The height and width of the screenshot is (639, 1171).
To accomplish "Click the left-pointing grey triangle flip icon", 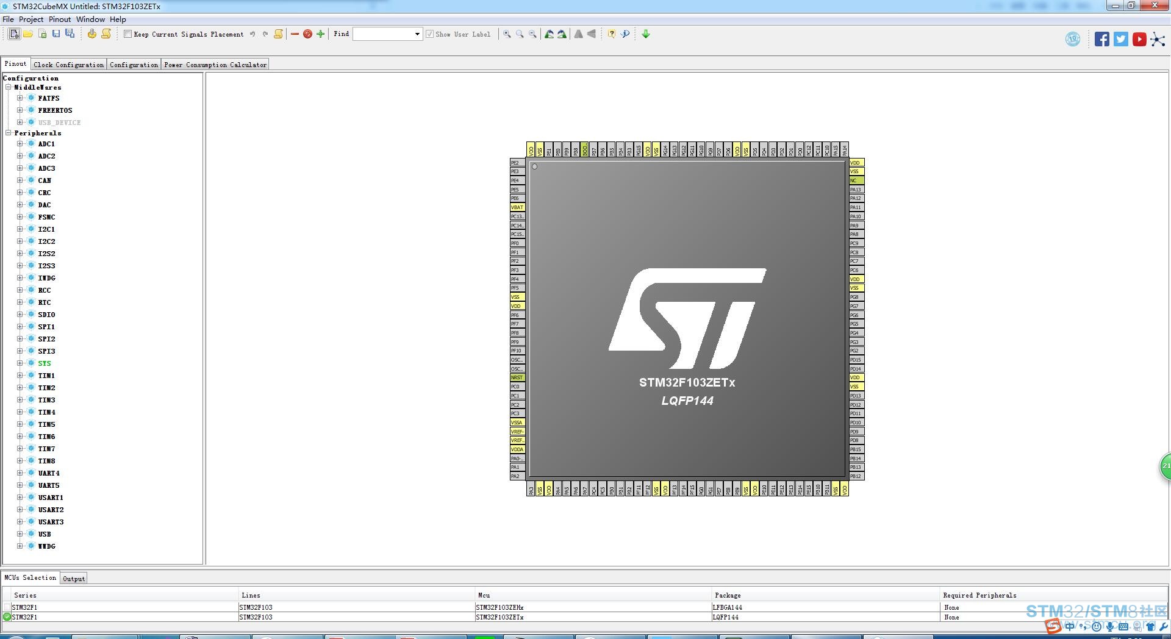I will pyautogui.click(x=592, y=34).
